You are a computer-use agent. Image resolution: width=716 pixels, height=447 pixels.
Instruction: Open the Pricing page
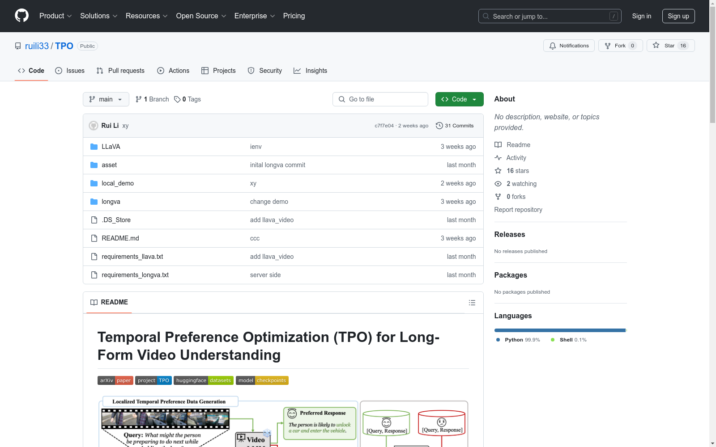pos(294,16)
